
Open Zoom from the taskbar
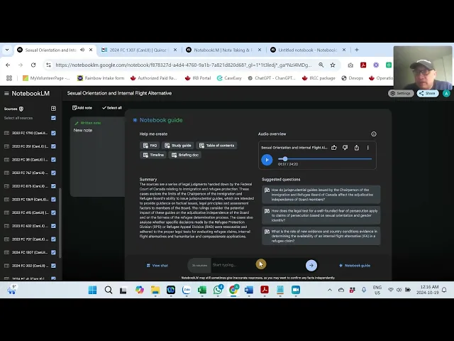tap(296, 290)
